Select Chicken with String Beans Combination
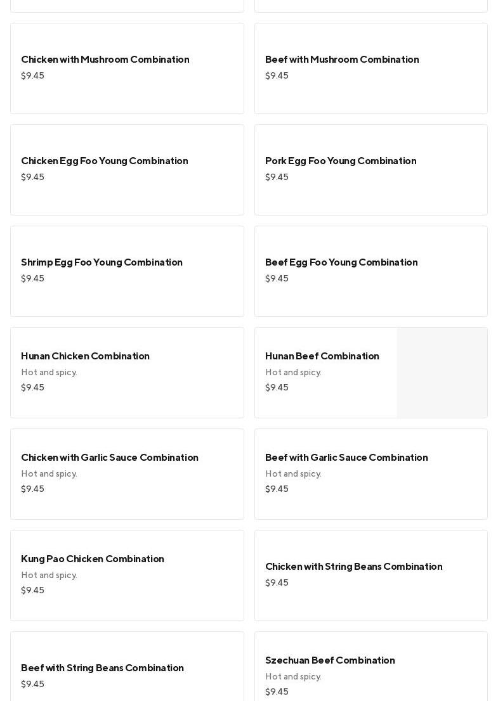Image resolution: width=498 pixels, height=701 pixels. pyautogui.click(x=354, y=567)
